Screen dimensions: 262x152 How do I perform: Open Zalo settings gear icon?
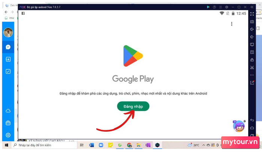[x=8, y=135]
